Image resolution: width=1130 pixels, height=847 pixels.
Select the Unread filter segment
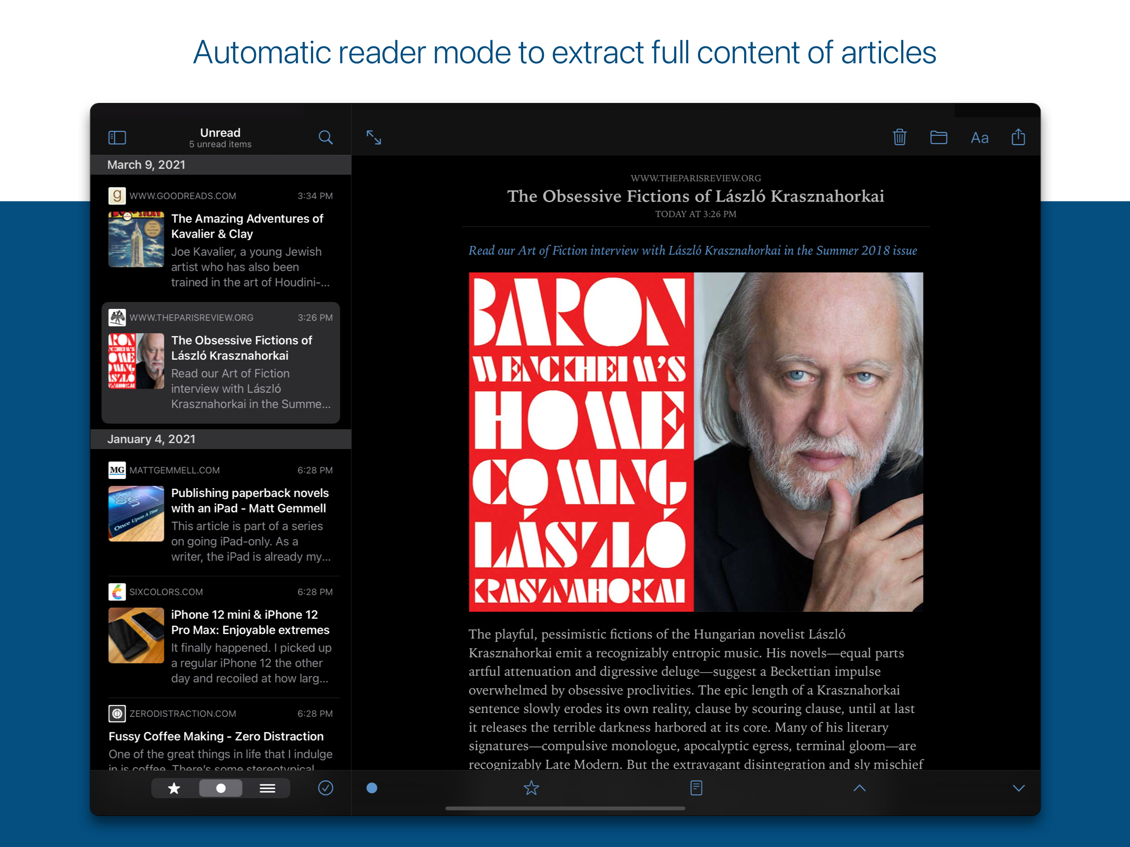pyautogui.click(x=221, y=788)
